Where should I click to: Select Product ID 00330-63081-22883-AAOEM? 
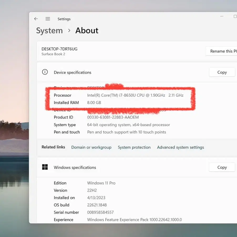coord(113,117)
